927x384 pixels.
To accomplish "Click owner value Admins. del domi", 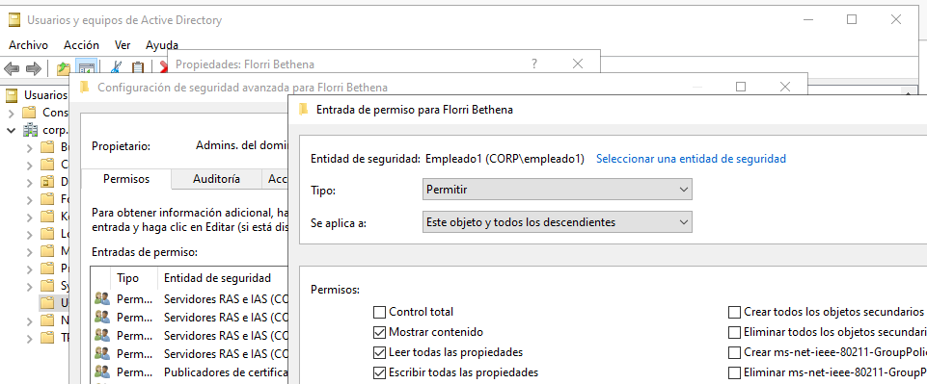I will pos(241,145).
